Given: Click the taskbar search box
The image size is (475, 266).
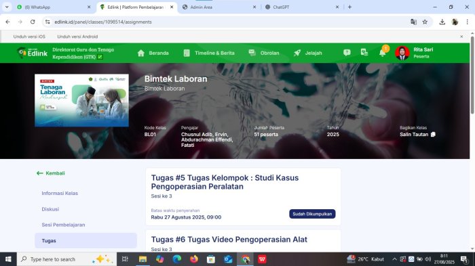Looking at the screenshot, I should tap(66, 259).
